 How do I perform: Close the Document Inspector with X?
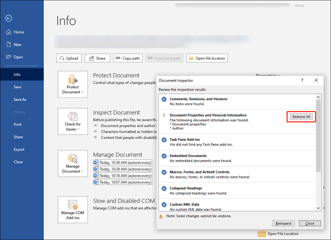(x=316, y=80)
